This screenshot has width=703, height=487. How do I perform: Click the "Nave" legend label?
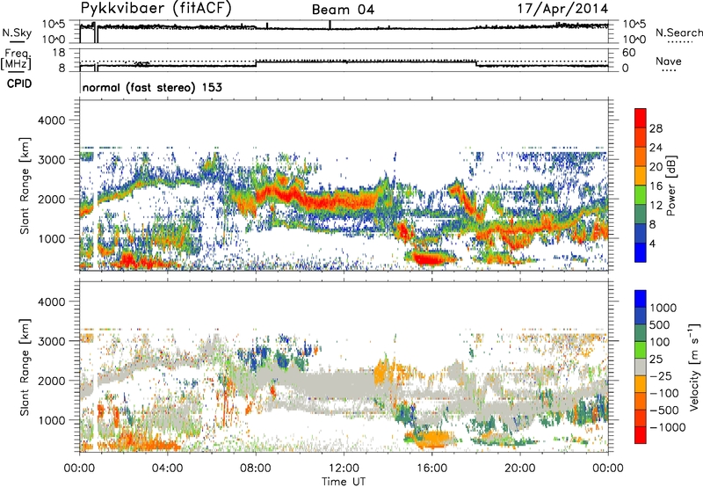click(669, 61)
